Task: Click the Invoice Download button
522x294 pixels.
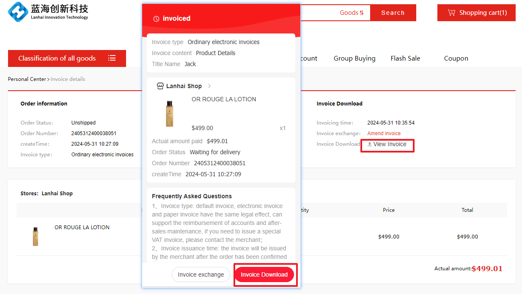Action: tap(264, 275)
